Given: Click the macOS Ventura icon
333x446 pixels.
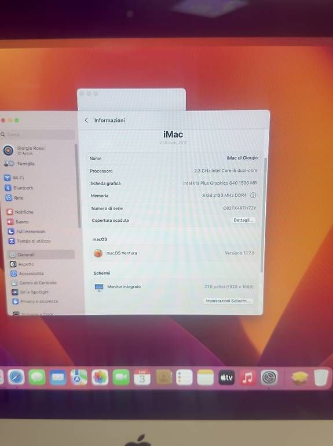Looking at the screenshot, I should coord(98,253).
